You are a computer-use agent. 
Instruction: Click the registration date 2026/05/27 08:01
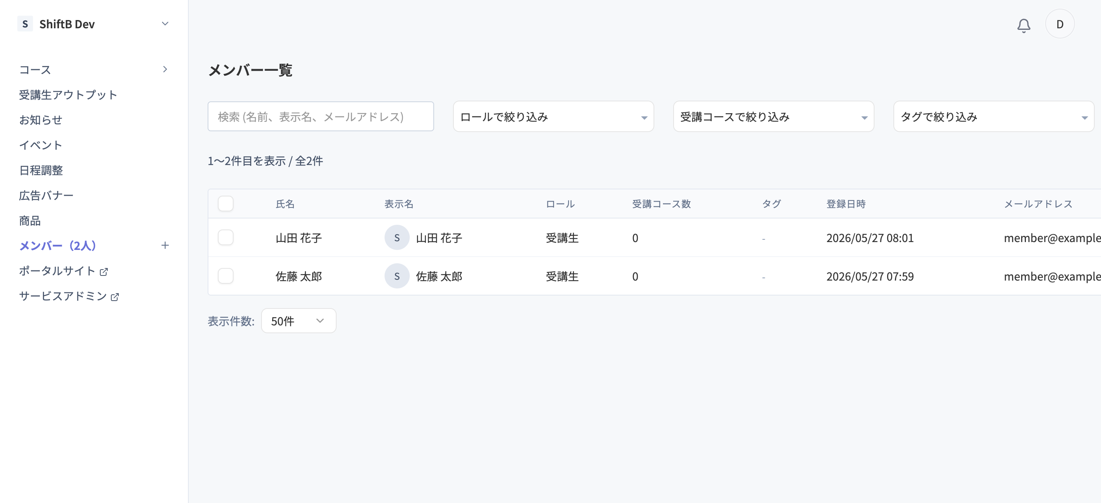[870, 238]
